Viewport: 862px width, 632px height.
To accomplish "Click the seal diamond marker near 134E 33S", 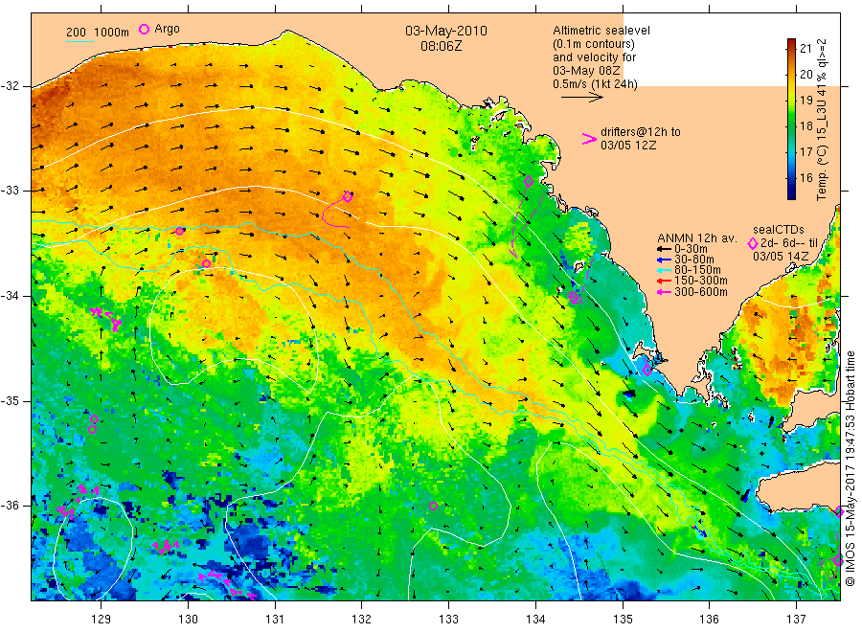I will [x=529, y=181].
